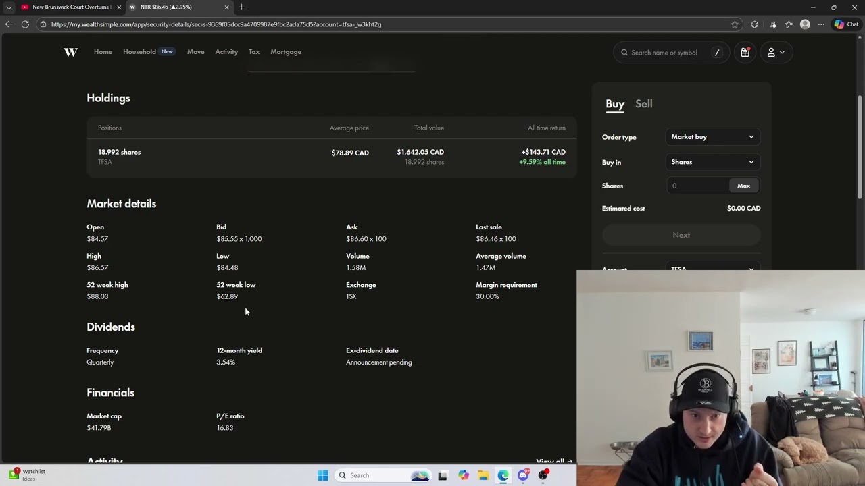The height and width of the screenshot is (486, 865).
Task: Open Copilot Chat button in browser
Action: point(846,24)
